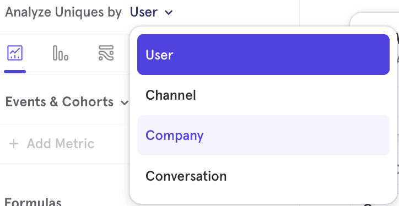The image size is (399, 206).
Task: Click the partially visible panel at top right
Action: 375,19
